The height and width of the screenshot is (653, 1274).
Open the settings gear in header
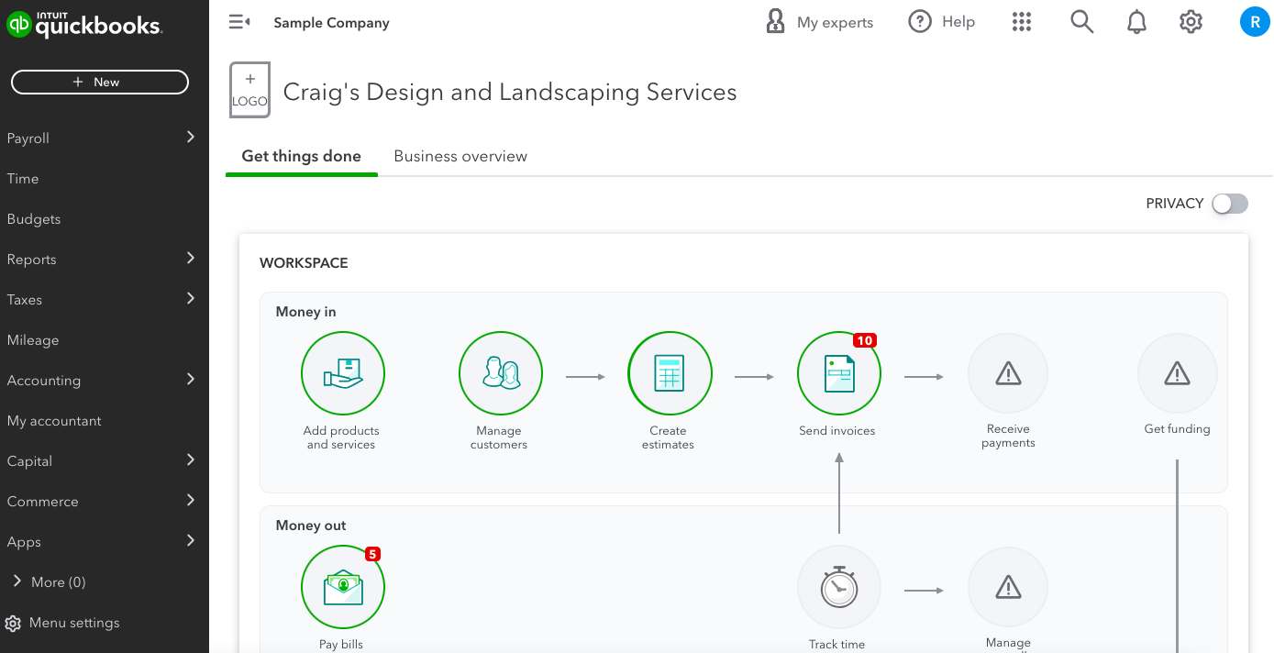click(x=1191, y=22)
